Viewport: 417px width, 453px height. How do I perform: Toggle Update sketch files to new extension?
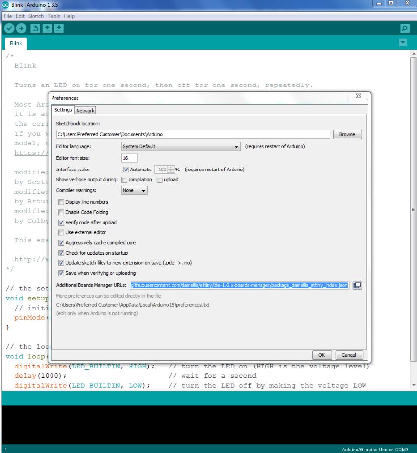61,263
